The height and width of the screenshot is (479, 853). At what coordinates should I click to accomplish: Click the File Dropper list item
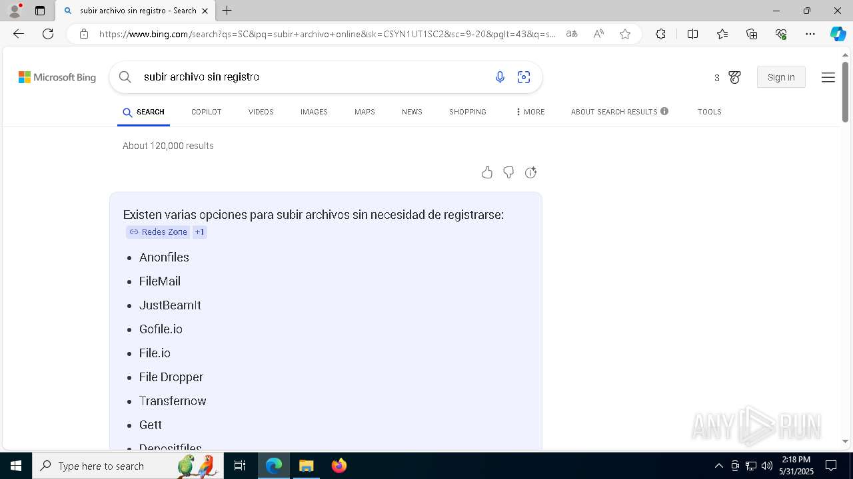tap(171, 377)
